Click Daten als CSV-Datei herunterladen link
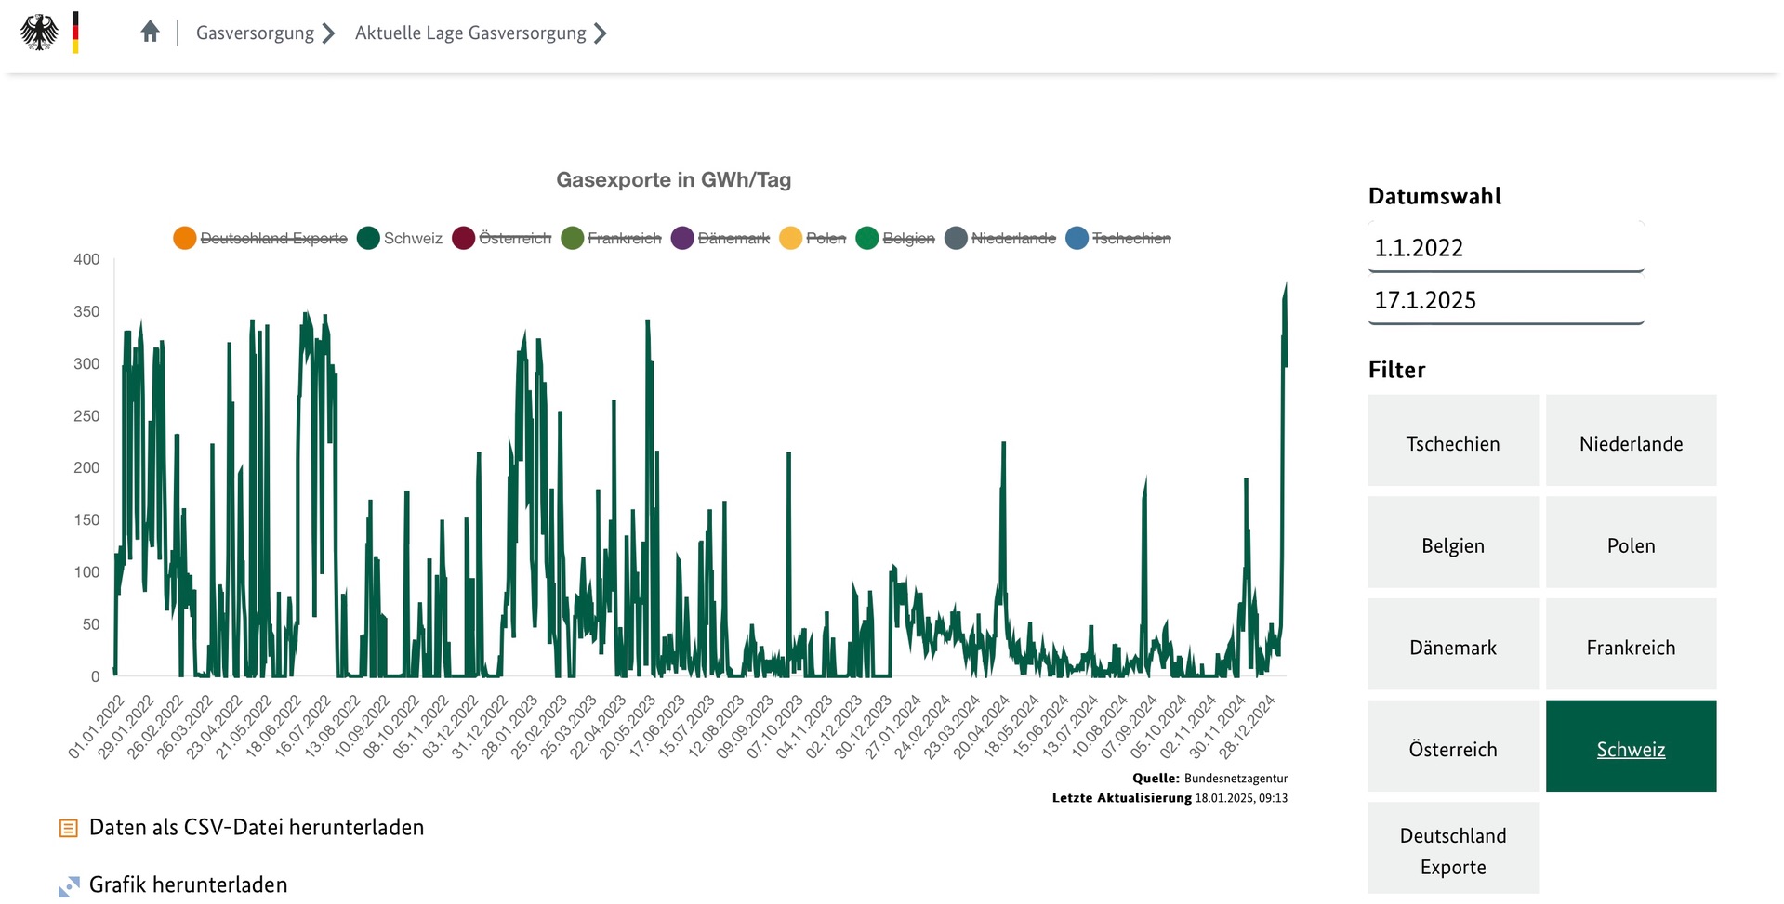 click(x=257, y=828)
